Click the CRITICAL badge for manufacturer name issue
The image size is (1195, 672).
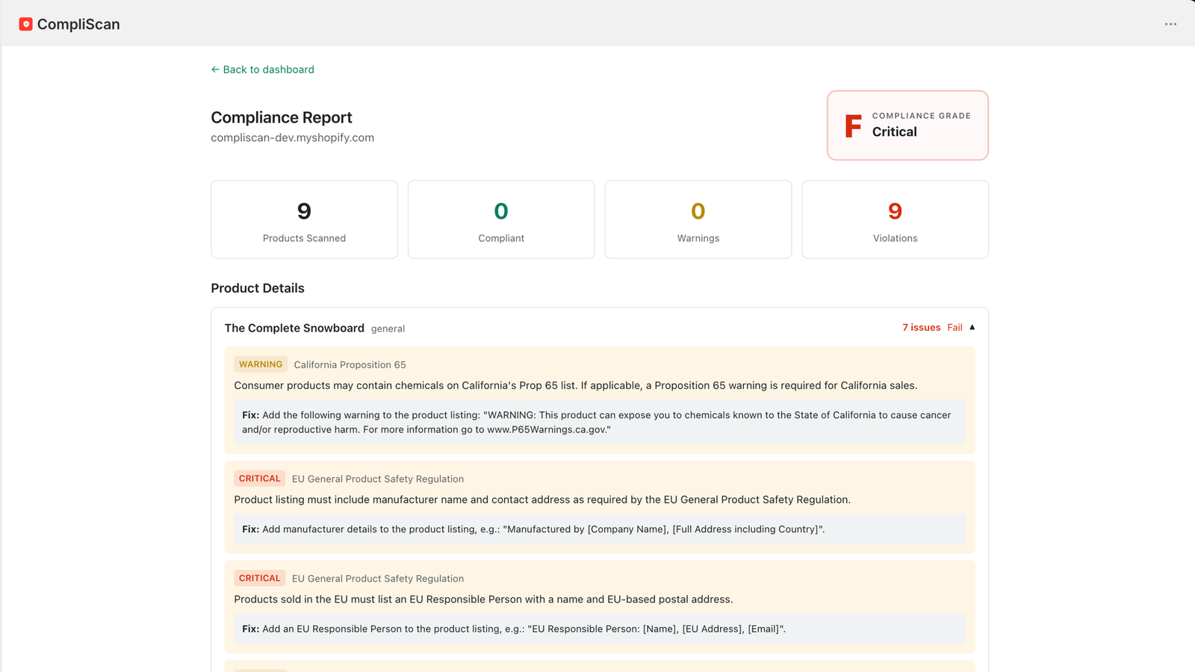click(x=260, y=479)
